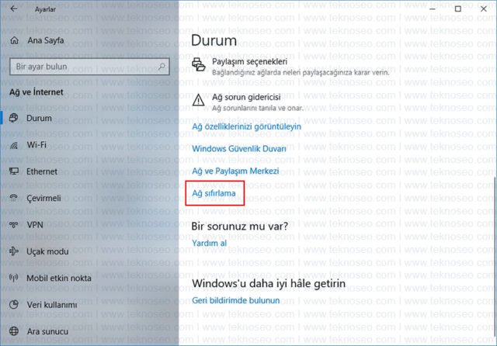This screenshot has width=497, height=346.
Task: Click Bir sorunuz mu var? heading
Action: coord(240,227)
